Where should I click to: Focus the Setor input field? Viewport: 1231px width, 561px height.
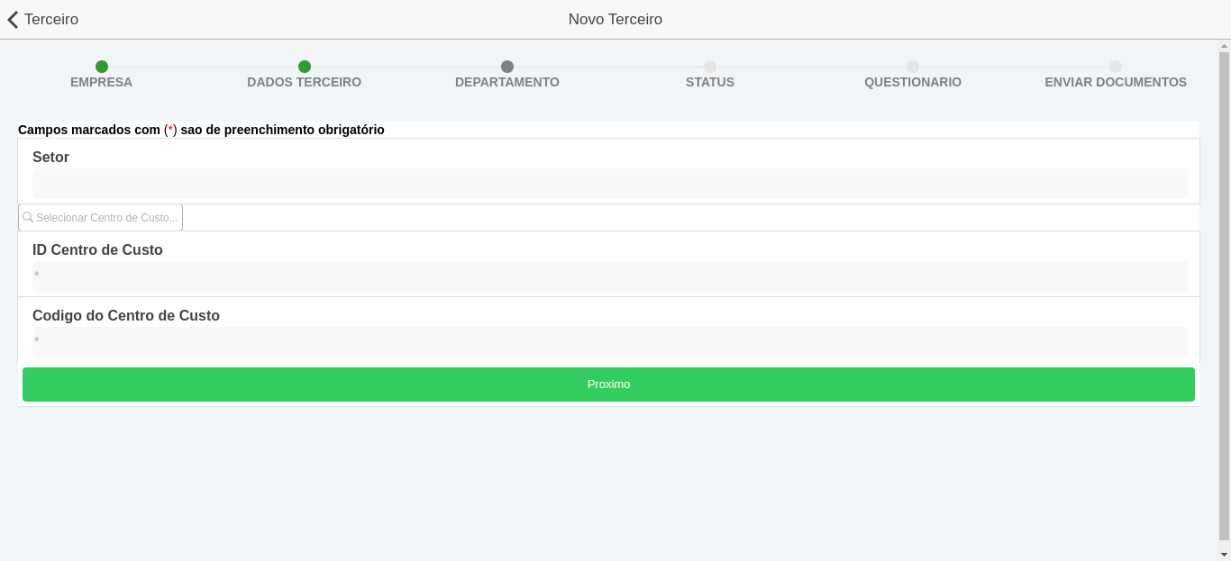click(609, 184)
